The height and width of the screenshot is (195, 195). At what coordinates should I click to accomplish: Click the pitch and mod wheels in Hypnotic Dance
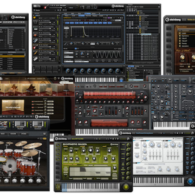pyautogui.click(x=58, y=187)
